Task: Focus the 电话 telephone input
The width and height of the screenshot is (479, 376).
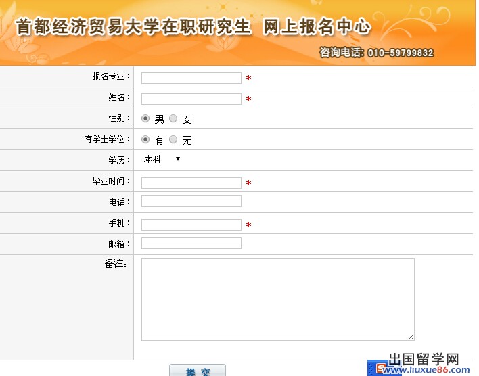Action: (191, 201)
